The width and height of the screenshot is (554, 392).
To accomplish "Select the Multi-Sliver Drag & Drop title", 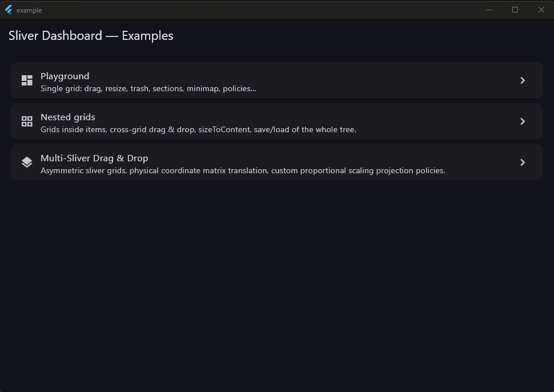I will 94,158.
